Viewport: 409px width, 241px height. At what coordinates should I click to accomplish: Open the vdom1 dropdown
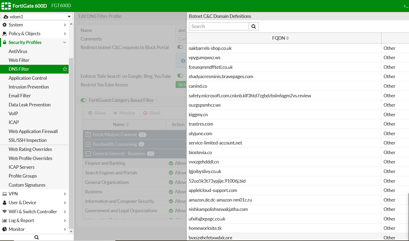click(x=37, y=17)
